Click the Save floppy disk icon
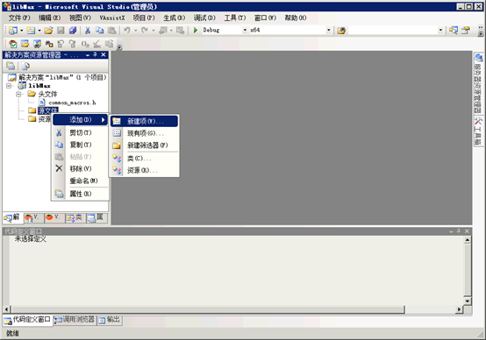This screenshot has height=340, width=486. (61, 31)
